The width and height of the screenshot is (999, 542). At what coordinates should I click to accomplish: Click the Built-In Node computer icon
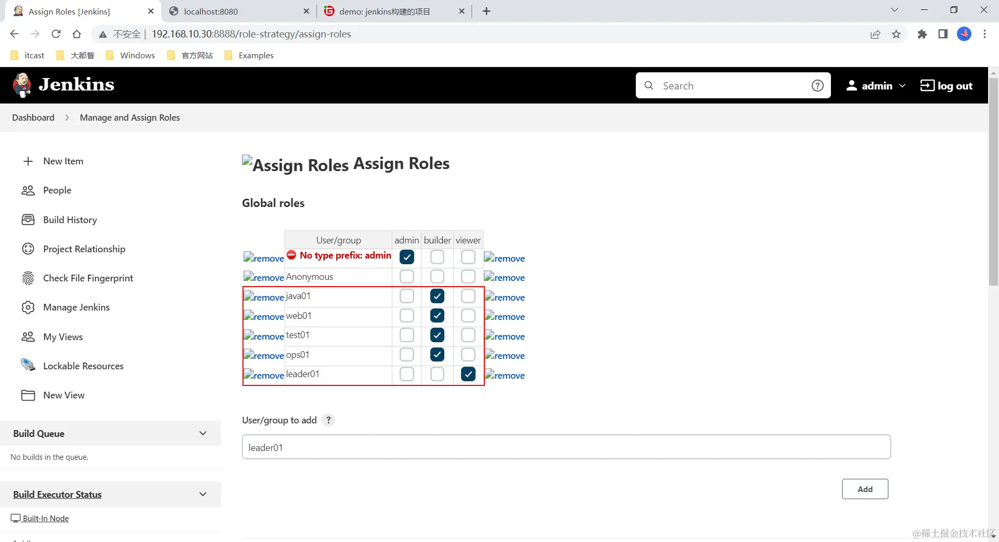16,518
